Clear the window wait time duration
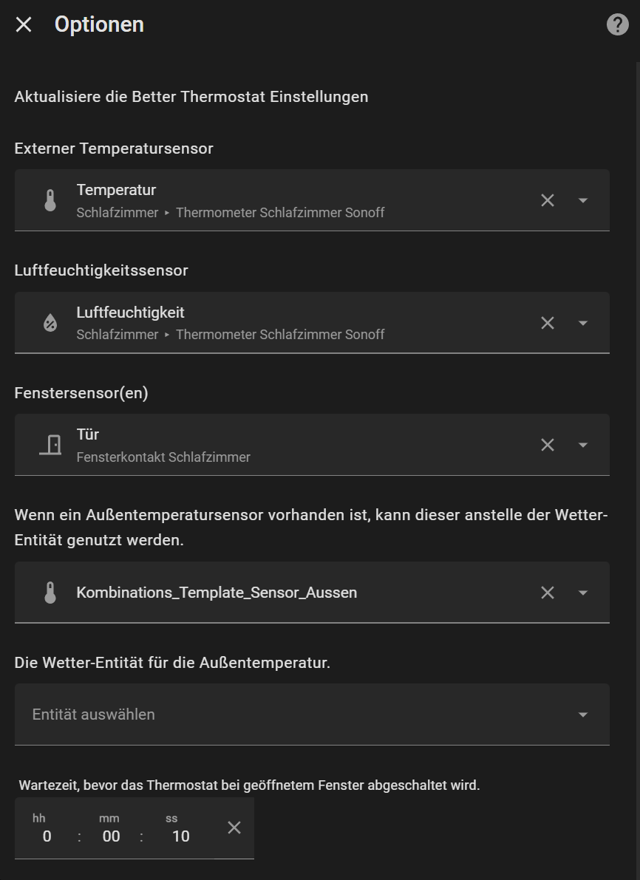640x880 pixels. 234,828
